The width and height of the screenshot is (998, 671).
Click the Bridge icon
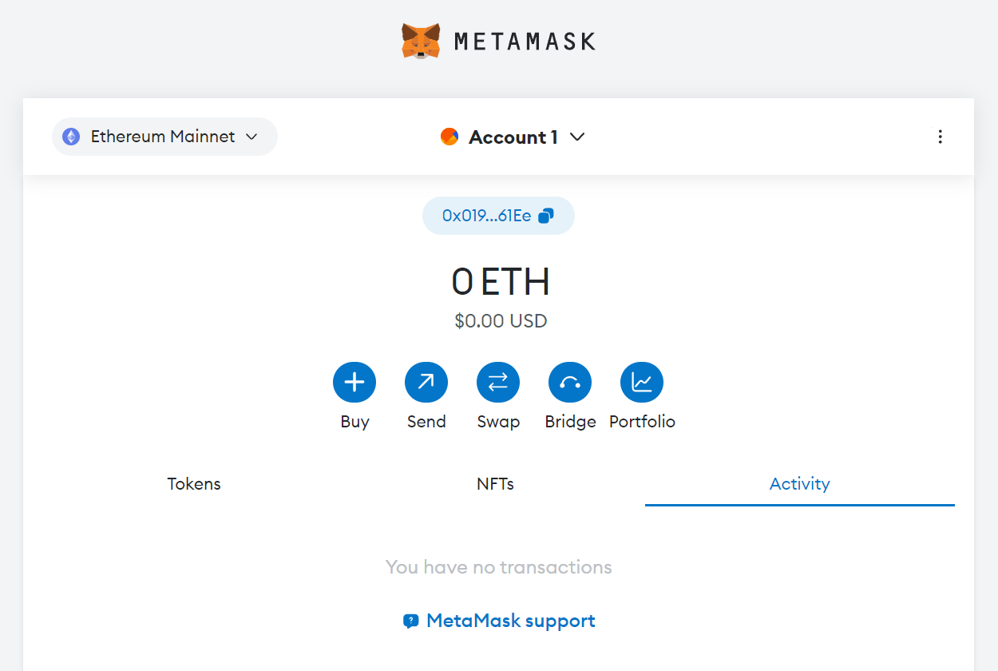coord(570,383)
